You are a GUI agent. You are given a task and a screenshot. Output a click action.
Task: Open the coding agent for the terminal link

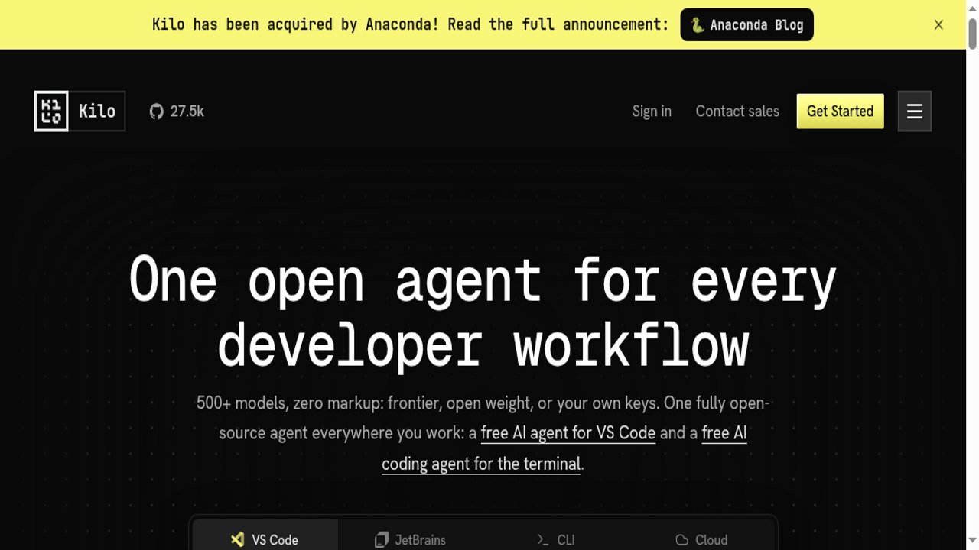(481, 464)
